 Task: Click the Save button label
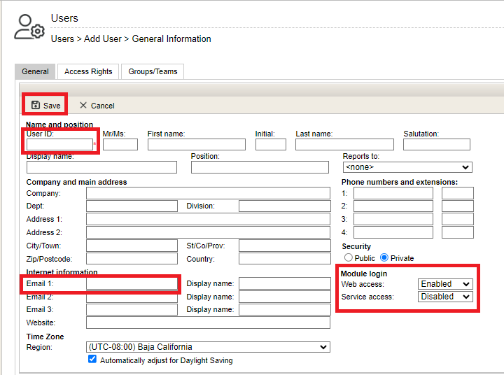click(52, 106)
